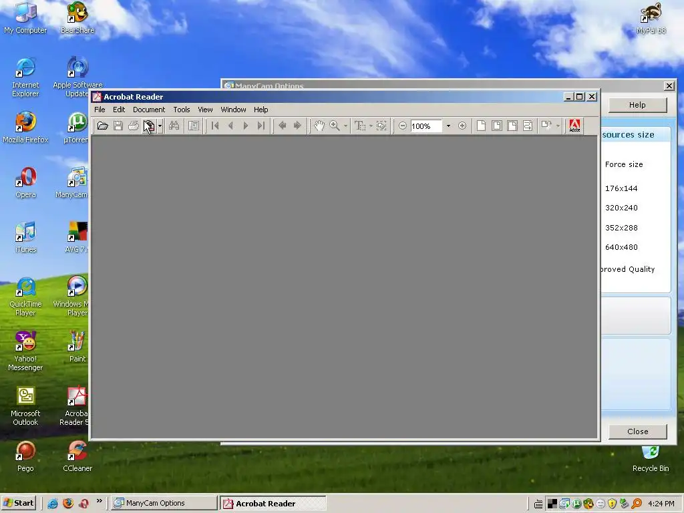This screenshot has width=684, height=513.
Task: Go to First Page icon
Action: [x=215, y=126]
